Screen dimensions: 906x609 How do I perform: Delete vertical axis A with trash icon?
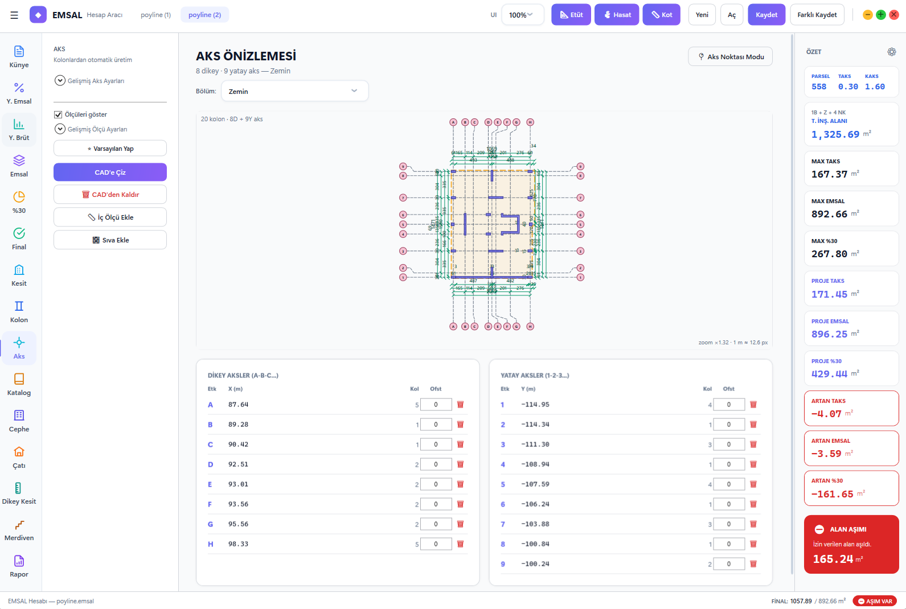[460, 405]
